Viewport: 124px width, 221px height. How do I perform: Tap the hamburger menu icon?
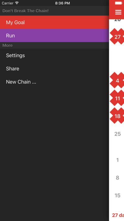(x=118, y=12)
